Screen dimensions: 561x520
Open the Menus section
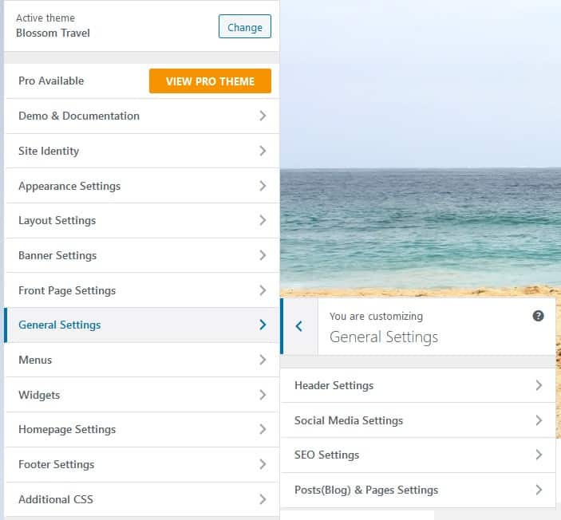click(x=142, y=360)
